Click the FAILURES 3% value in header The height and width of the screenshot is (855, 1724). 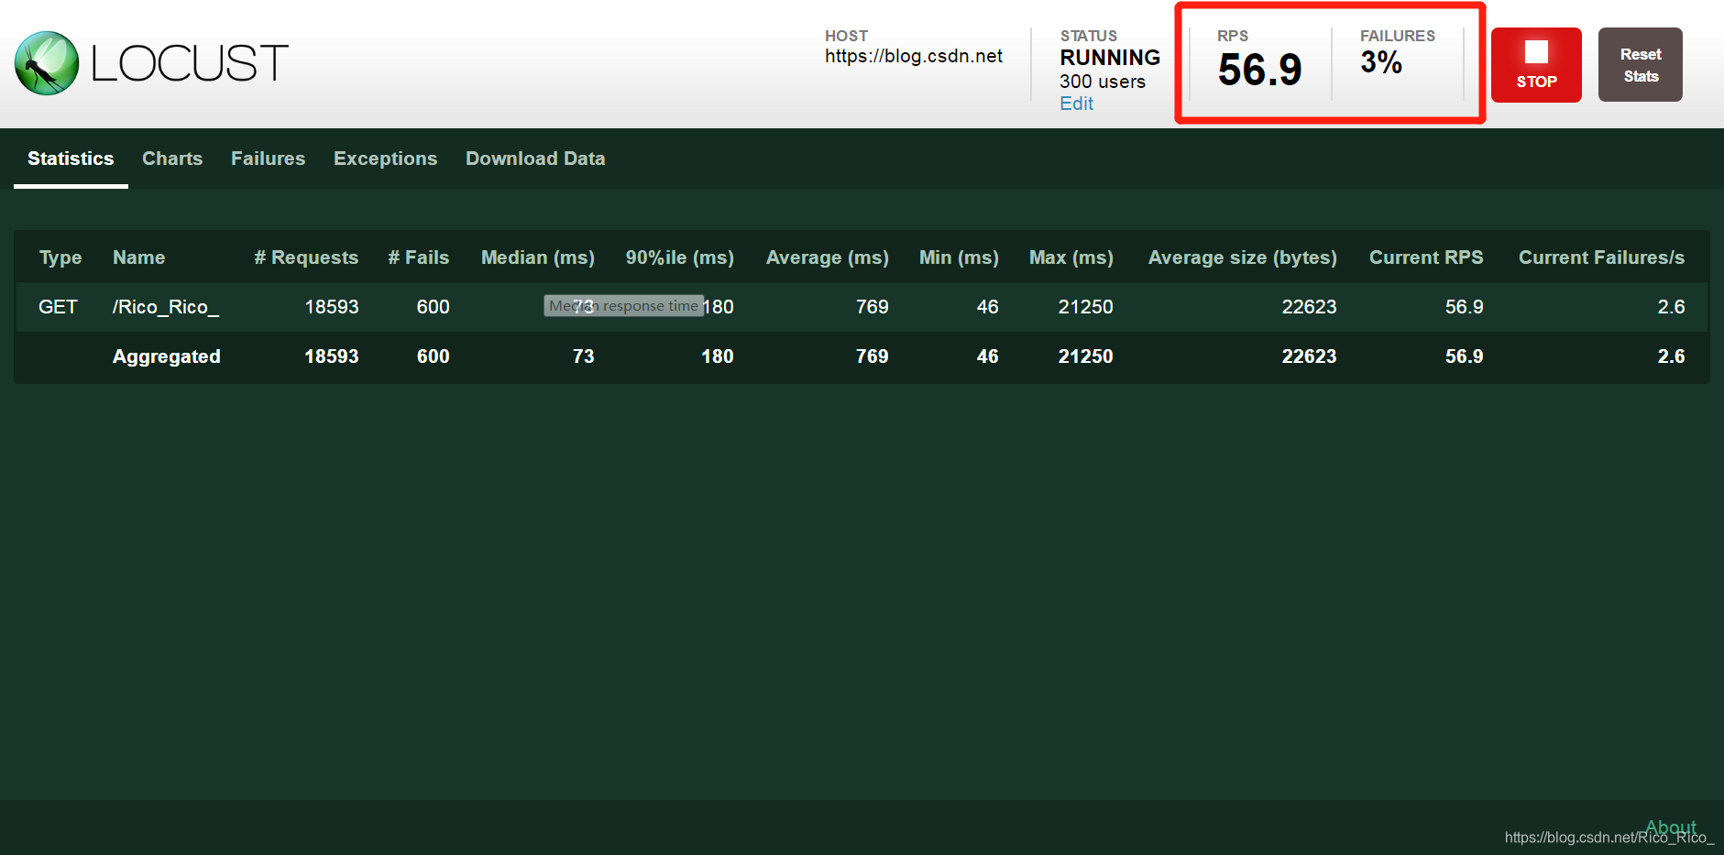1381,62
